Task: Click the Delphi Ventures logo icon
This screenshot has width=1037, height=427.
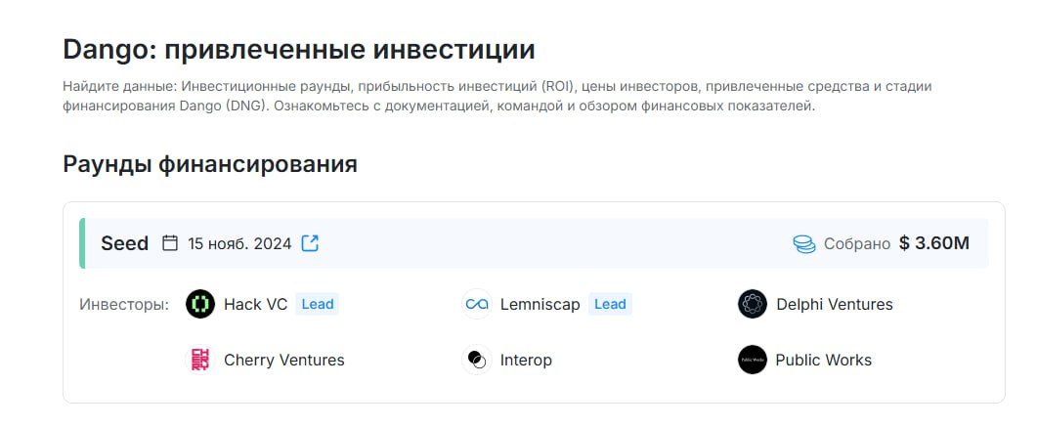Action: click(x=753, y=304)
